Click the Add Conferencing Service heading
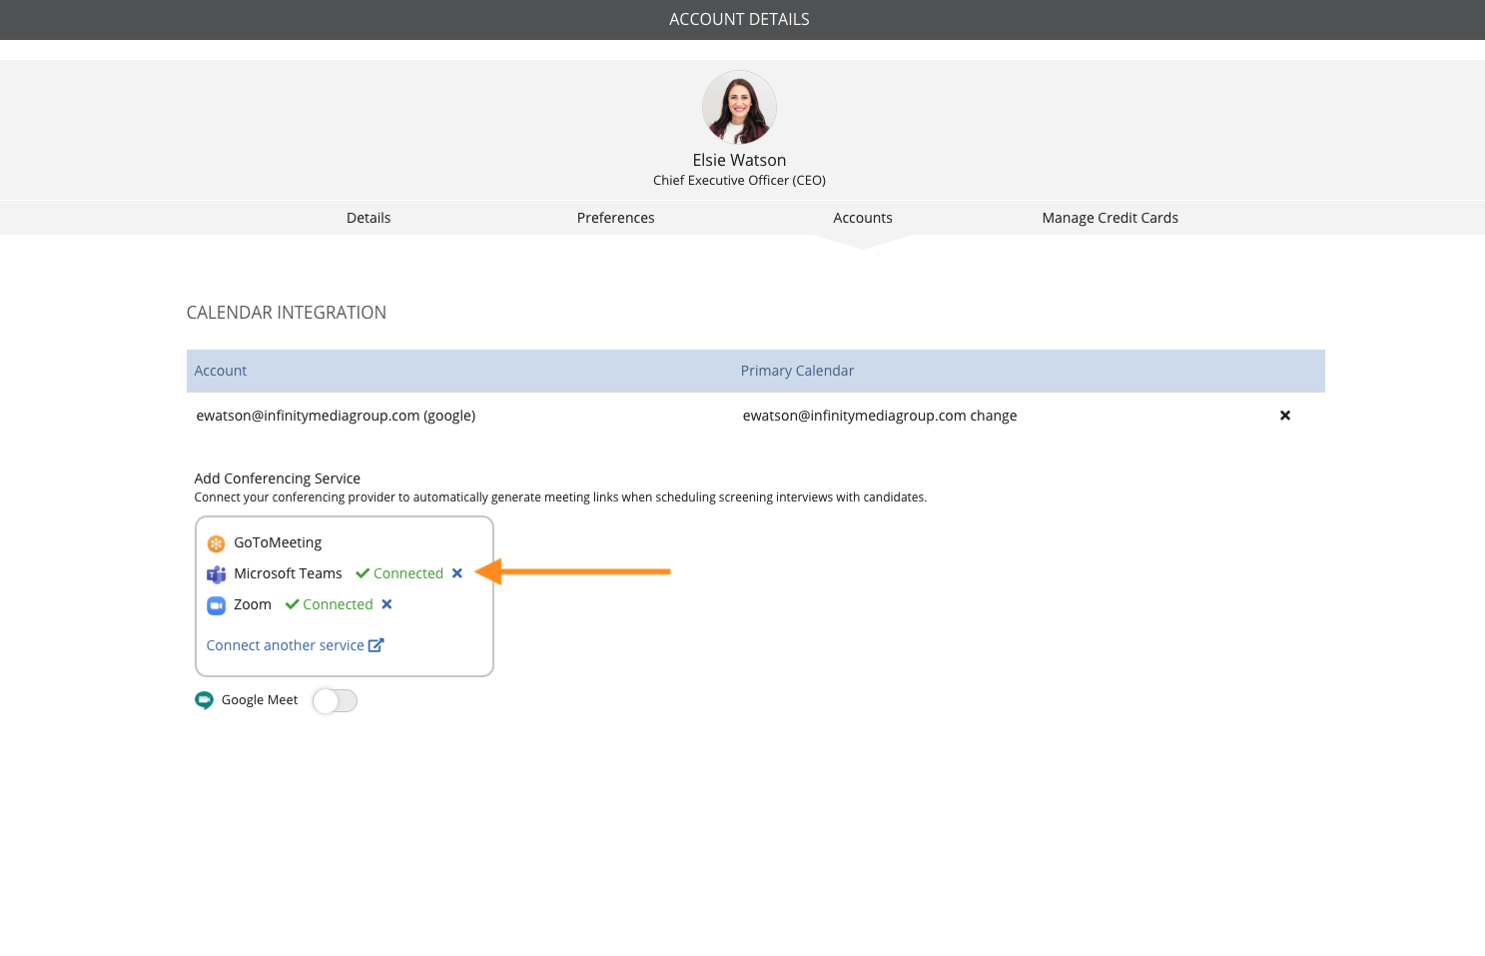The width and height of the screenshot is (1485, 956). (x=278, y=478)
